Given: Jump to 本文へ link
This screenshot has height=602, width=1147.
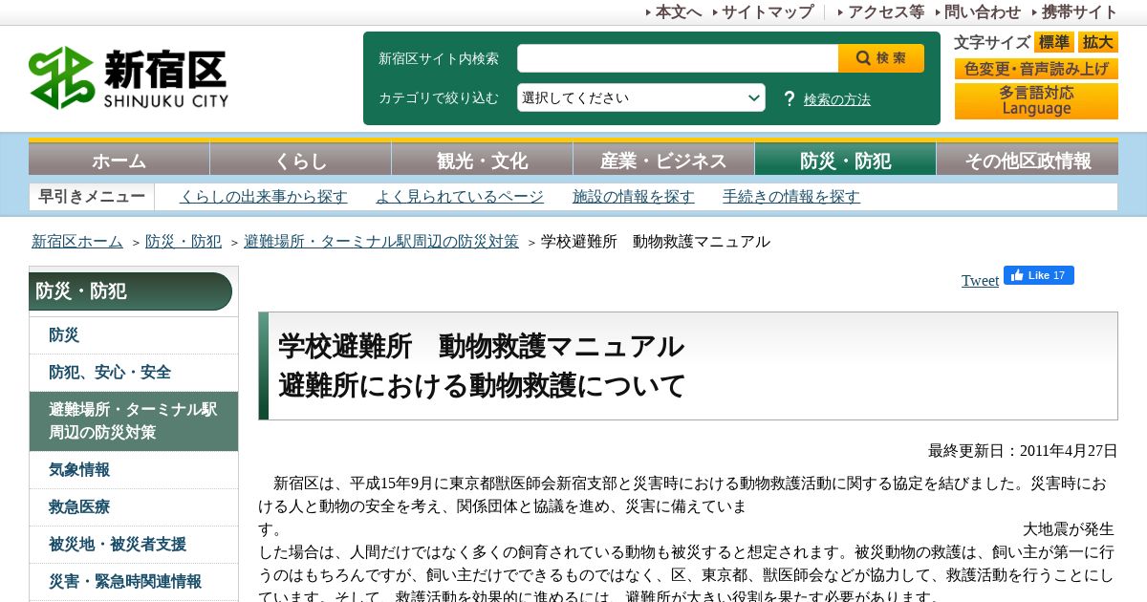Looking at the screenshot, I should tap(679, 12).
